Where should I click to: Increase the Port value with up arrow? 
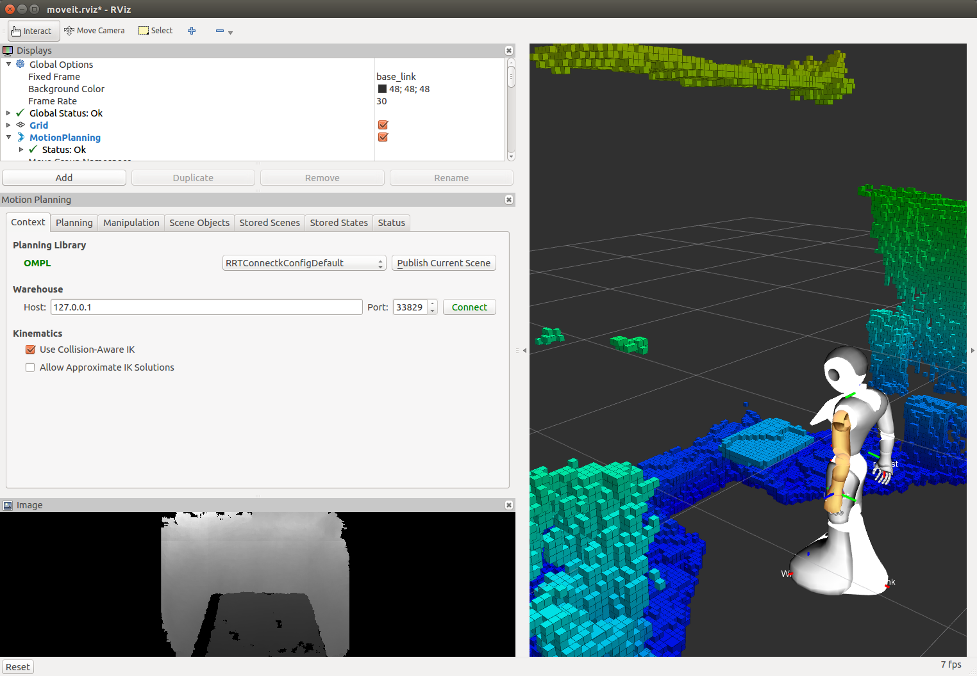tap(433, 303)
